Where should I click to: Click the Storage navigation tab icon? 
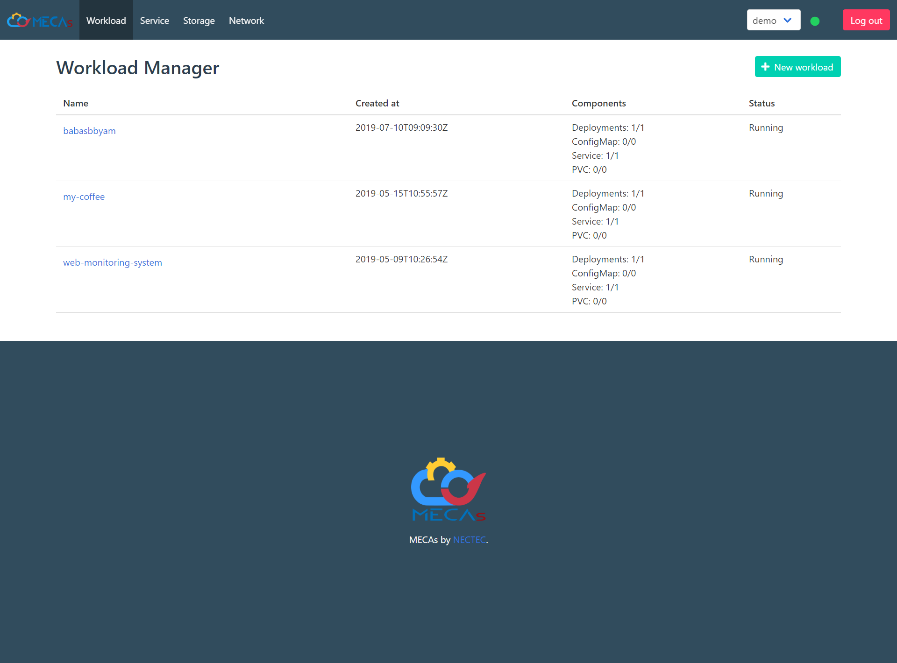pos(199,20)
